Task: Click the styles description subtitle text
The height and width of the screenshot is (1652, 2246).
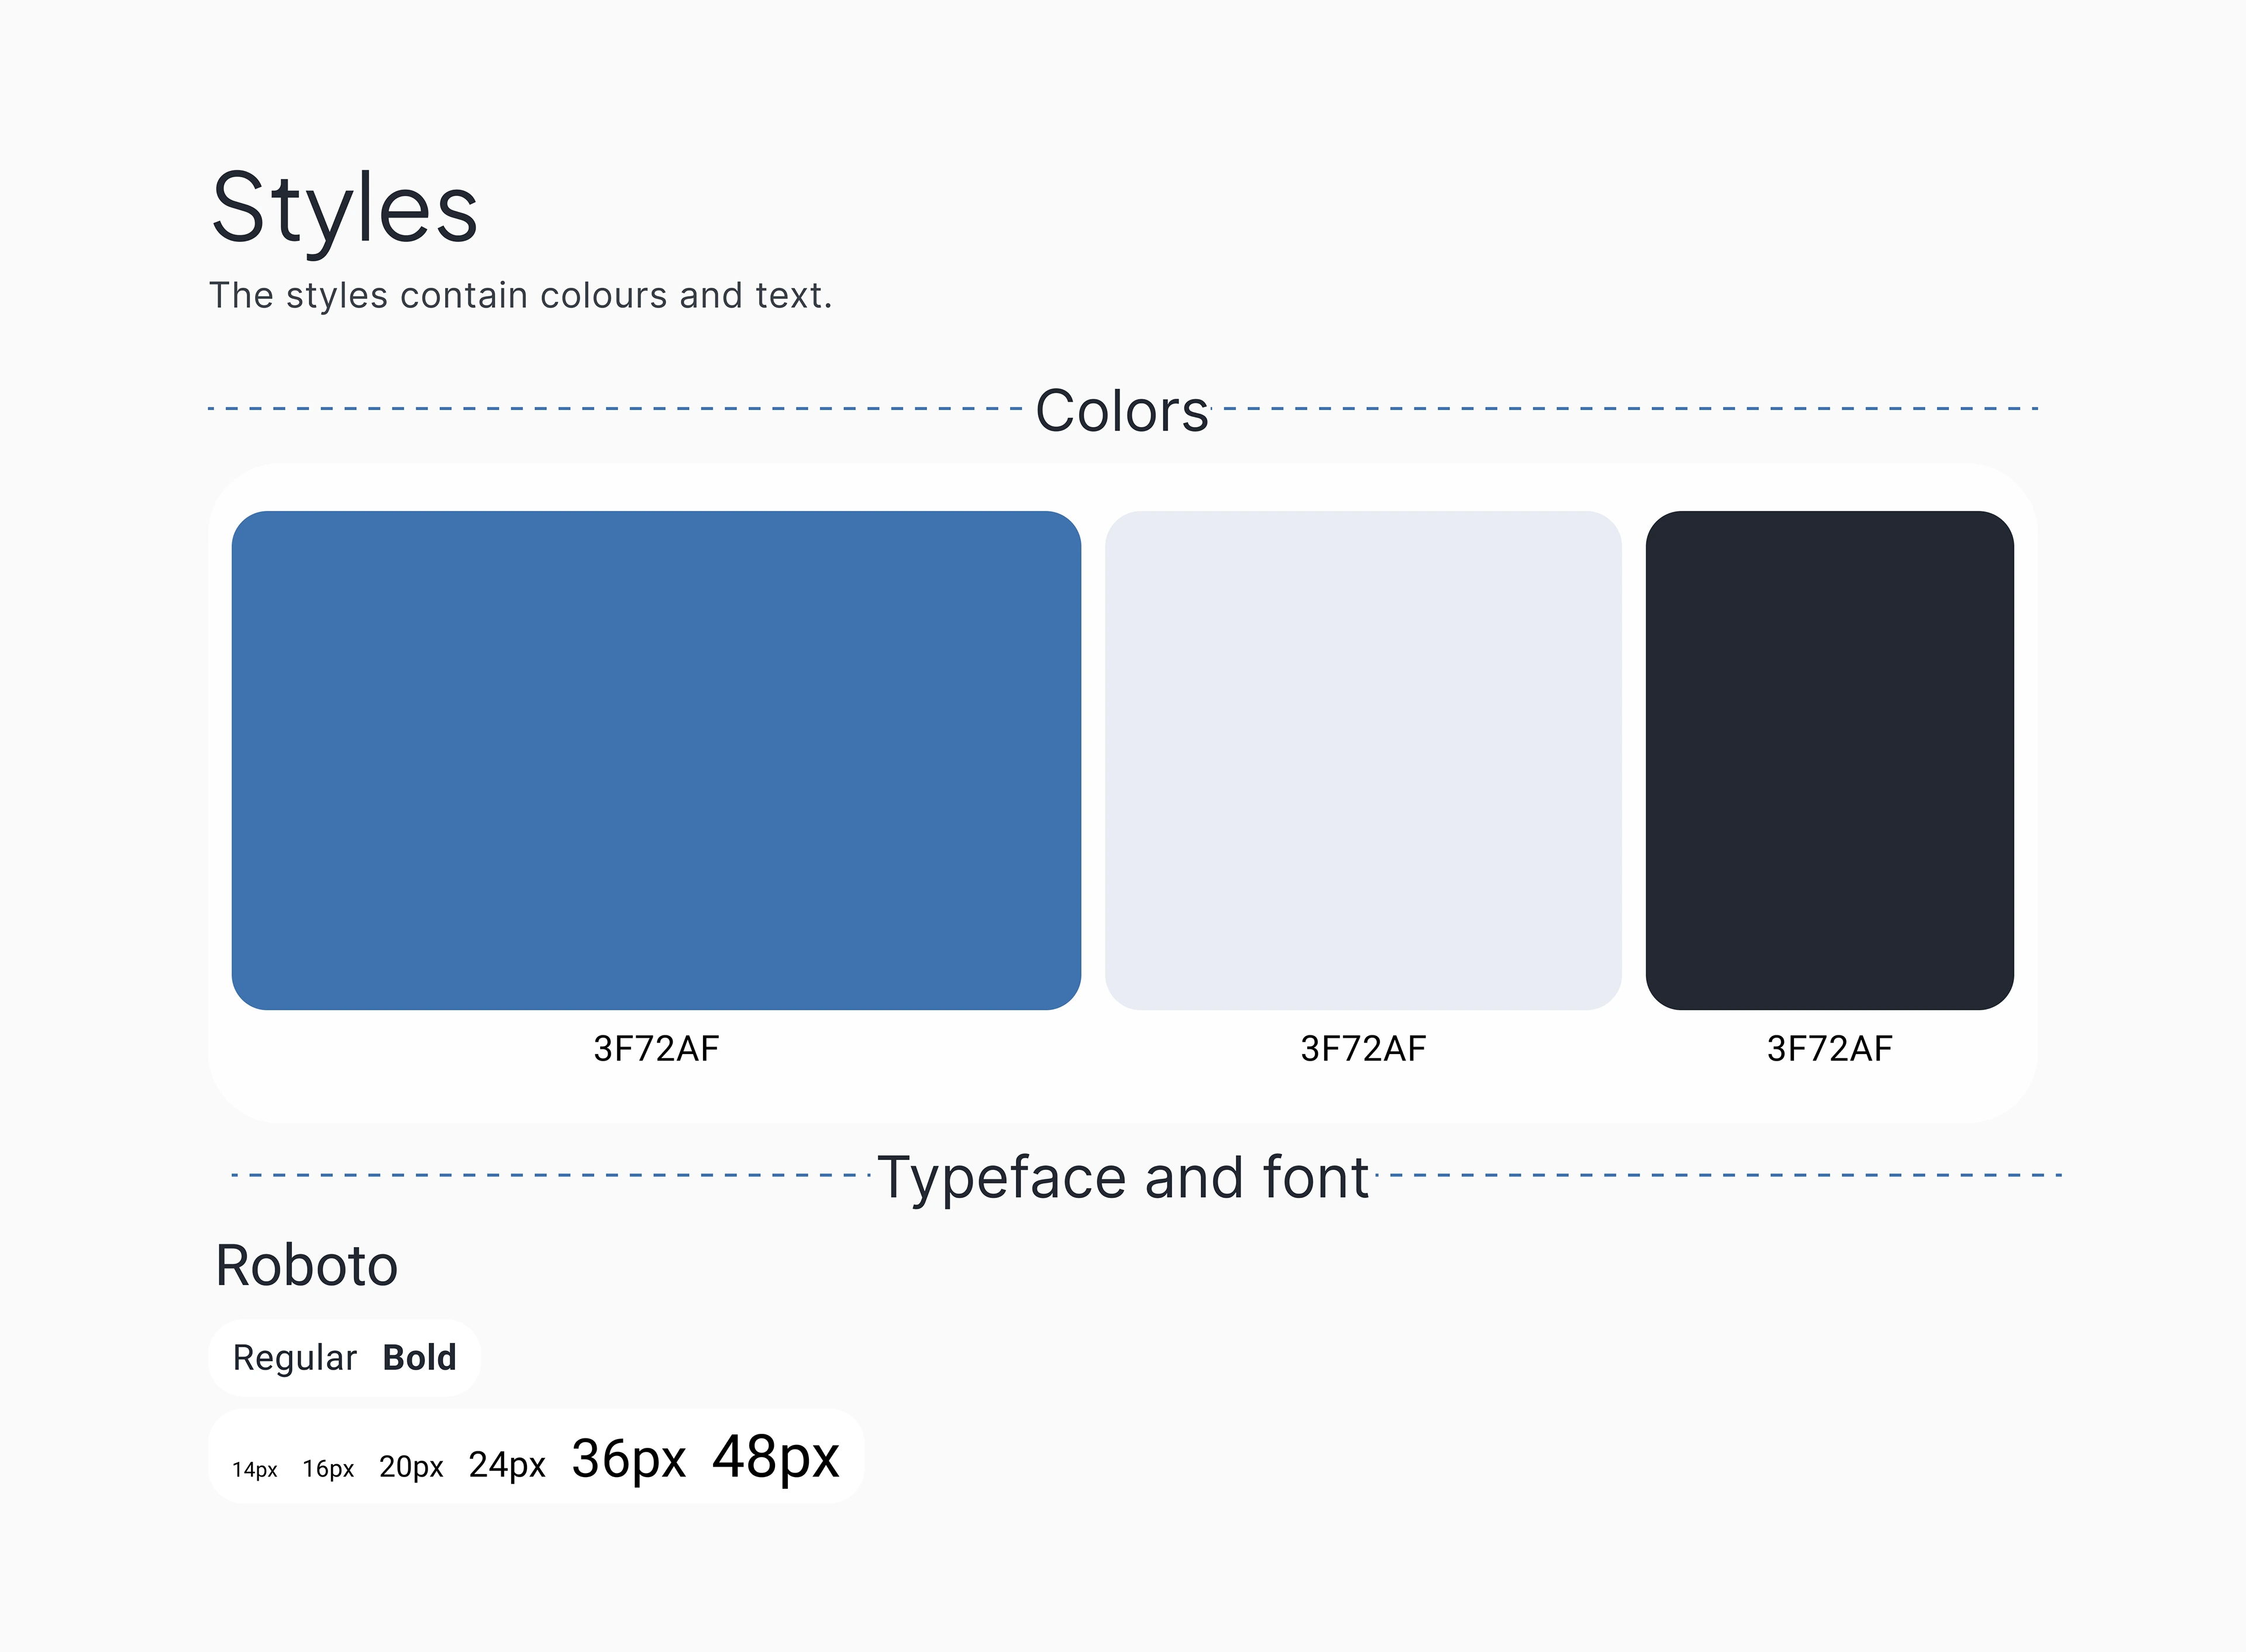Action: (521, 296)
